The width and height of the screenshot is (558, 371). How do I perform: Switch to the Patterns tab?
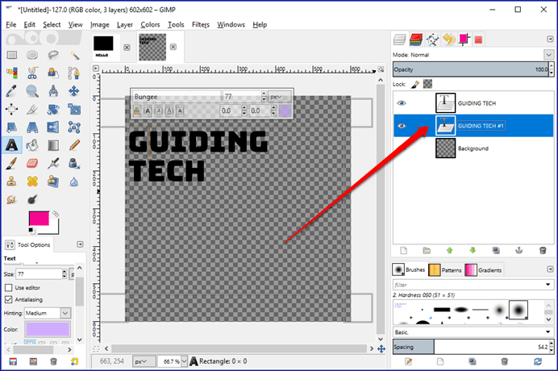[445, 270]
